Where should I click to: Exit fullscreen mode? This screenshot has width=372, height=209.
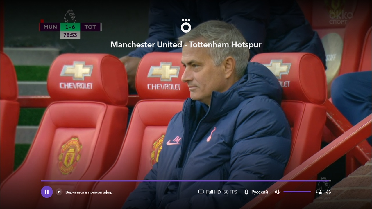328,192
